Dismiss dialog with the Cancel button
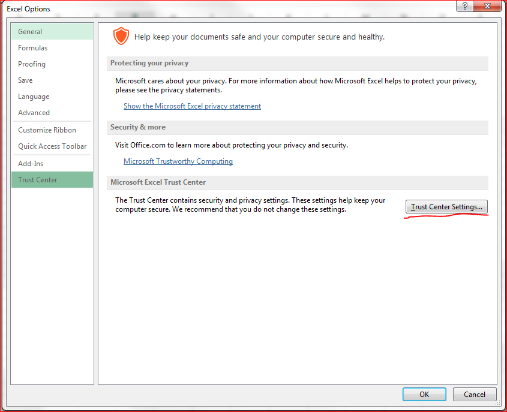The width and height of the screenshot is (507, 412). pyautogui.click(x=475, y=394)
